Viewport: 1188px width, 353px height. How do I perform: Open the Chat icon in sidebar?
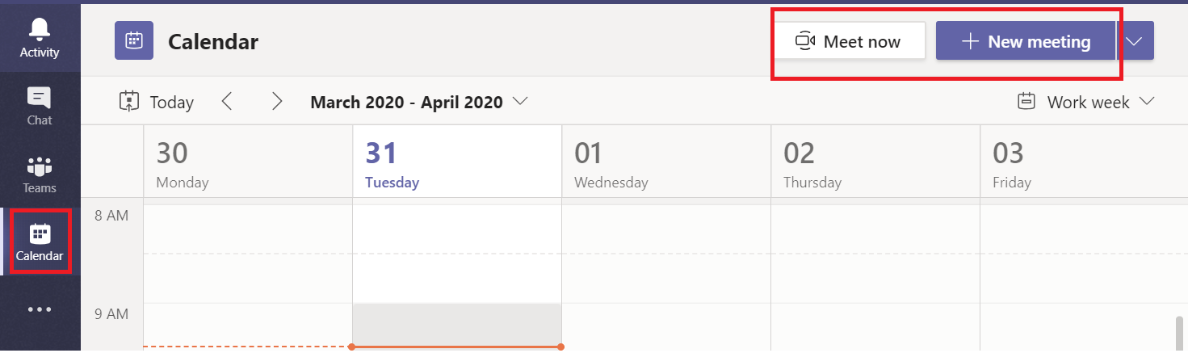pyautogui.click(x=40, y=106)
